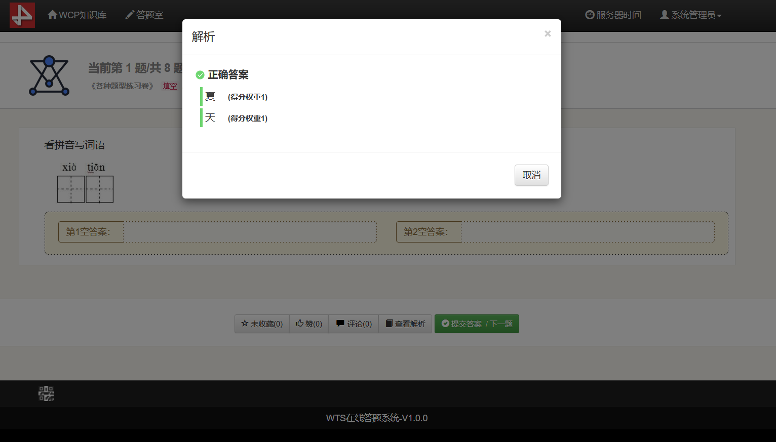Click the first pinyin character grid box
The width and height of the screenshot is (776, 442).
pos(71,189)
